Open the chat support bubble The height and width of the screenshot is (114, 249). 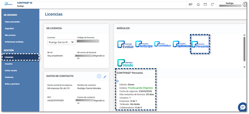click(x=243, y=108)
